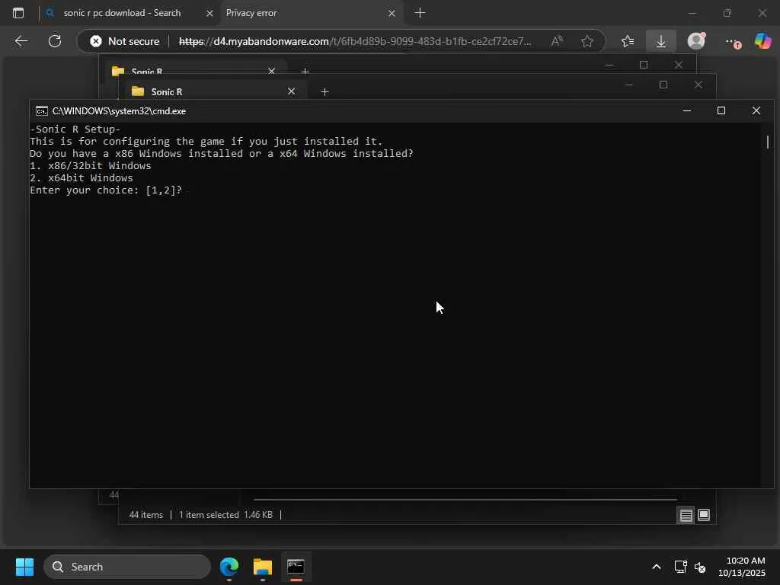Open a new Edge browser tab

(420, 13)
